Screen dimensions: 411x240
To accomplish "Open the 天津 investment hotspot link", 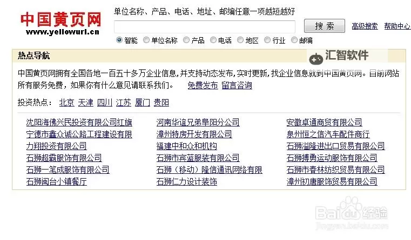I will 86,102.
